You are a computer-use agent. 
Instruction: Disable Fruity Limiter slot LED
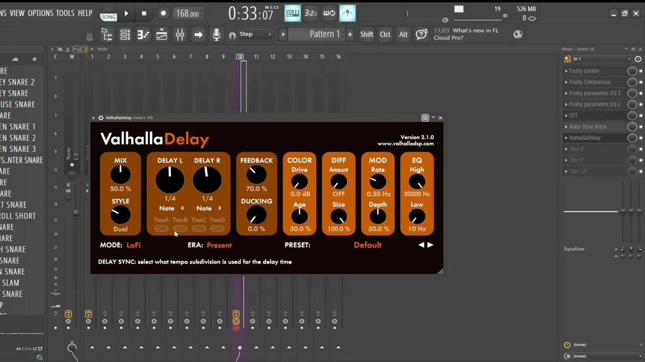641,71
